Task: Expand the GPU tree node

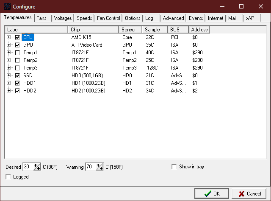Action: (x=8, y=45)
